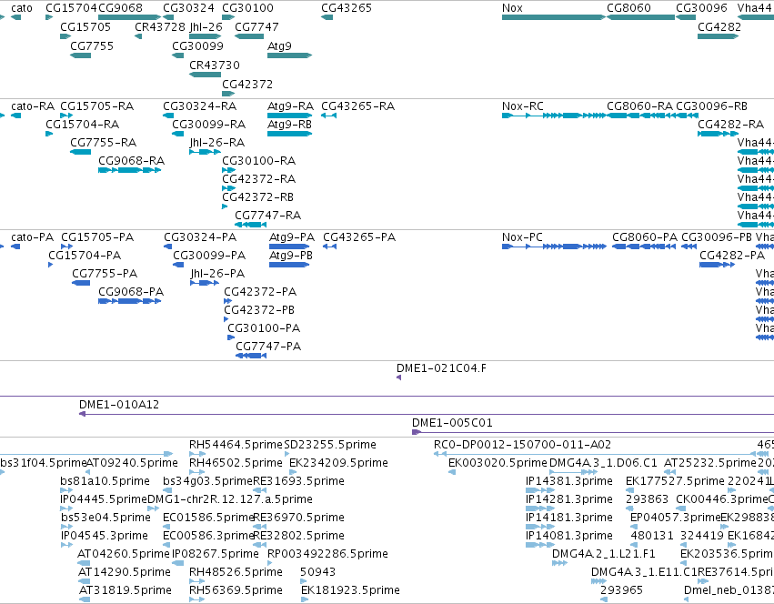Image resolution: width=774 pixels, height=604 pixels.
Task: Select the IP14381.3prime EST label
Action: click(x=569, y=481)
